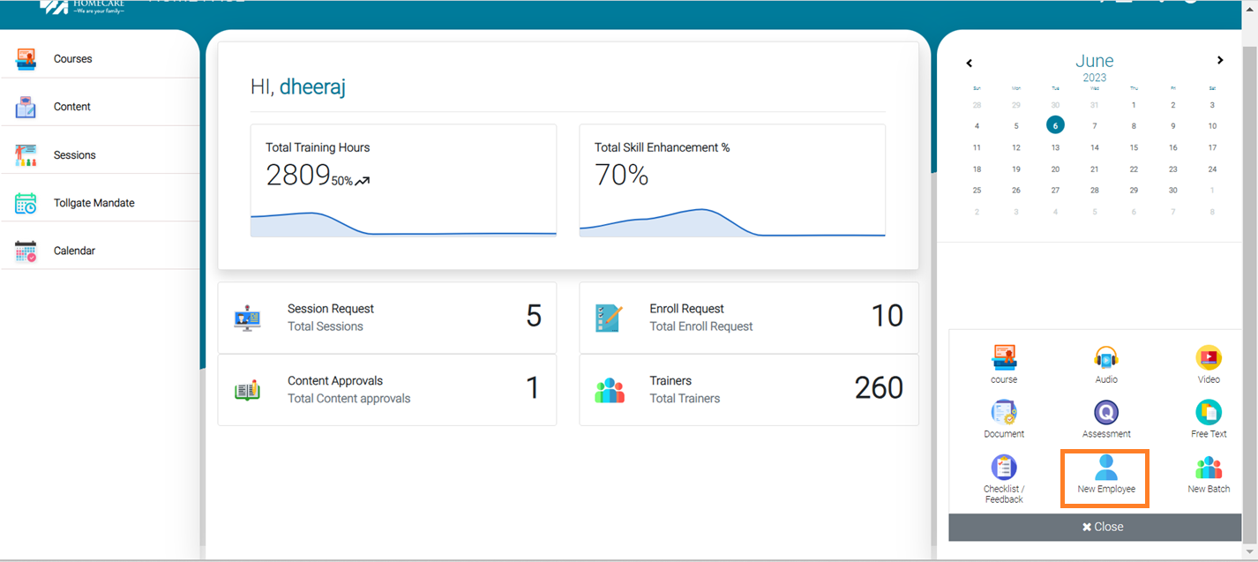This screenshot has width=1258, height=562.
Task: Open the Sessions panel
Action: (x=74, y=154)
